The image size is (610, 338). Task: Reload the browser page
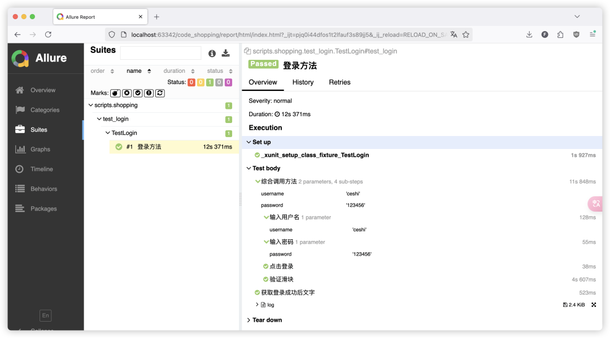(x=48, y=34)
